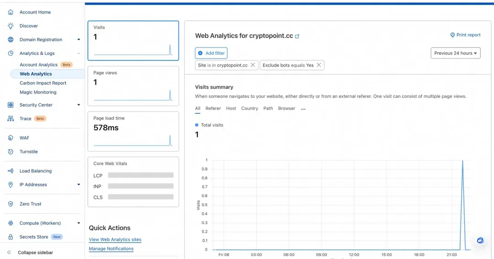The height and width of the screenshot is (259, 494).
Task: Open the floating chat assistant icon
Action: click(480, 240)
